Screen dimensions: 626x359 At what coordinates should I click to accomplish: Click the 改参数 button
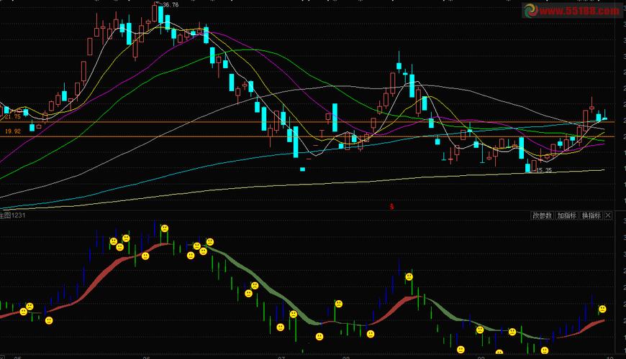pos(543,215)
